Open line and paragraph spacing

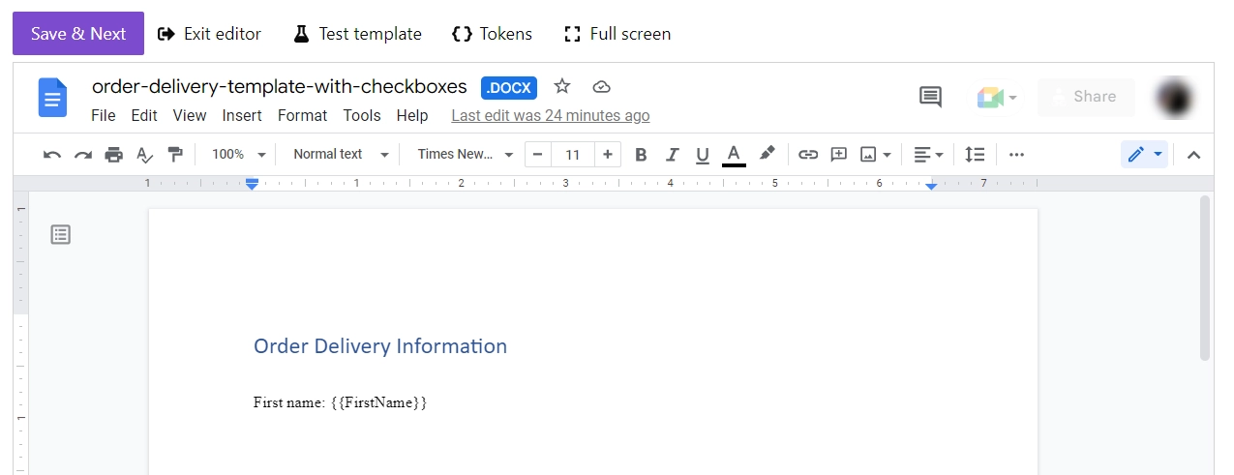coord(975,155)
